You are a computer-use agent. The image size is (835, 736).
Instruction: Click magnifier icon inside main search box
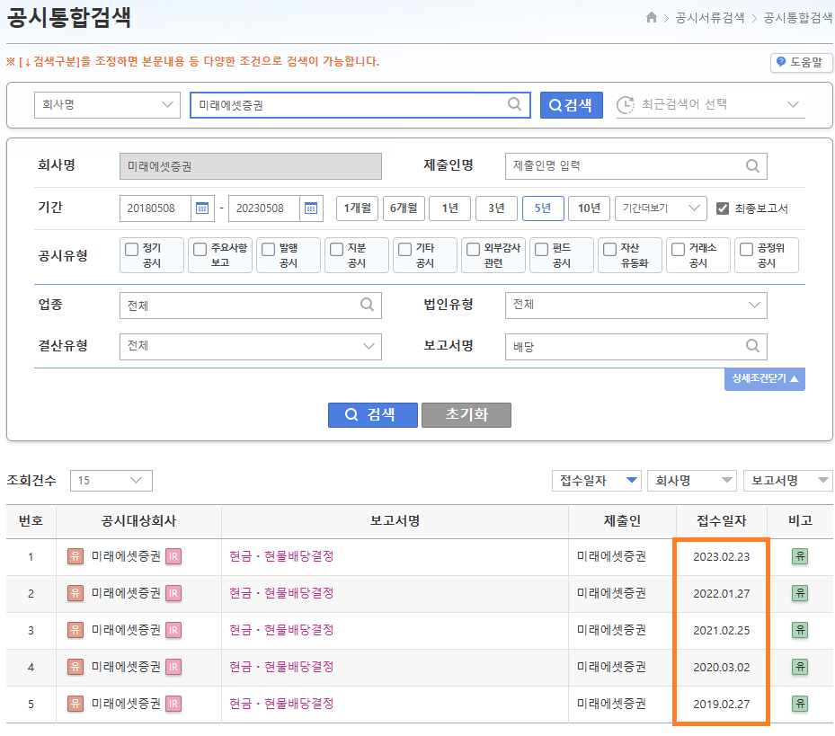point(514,104)
